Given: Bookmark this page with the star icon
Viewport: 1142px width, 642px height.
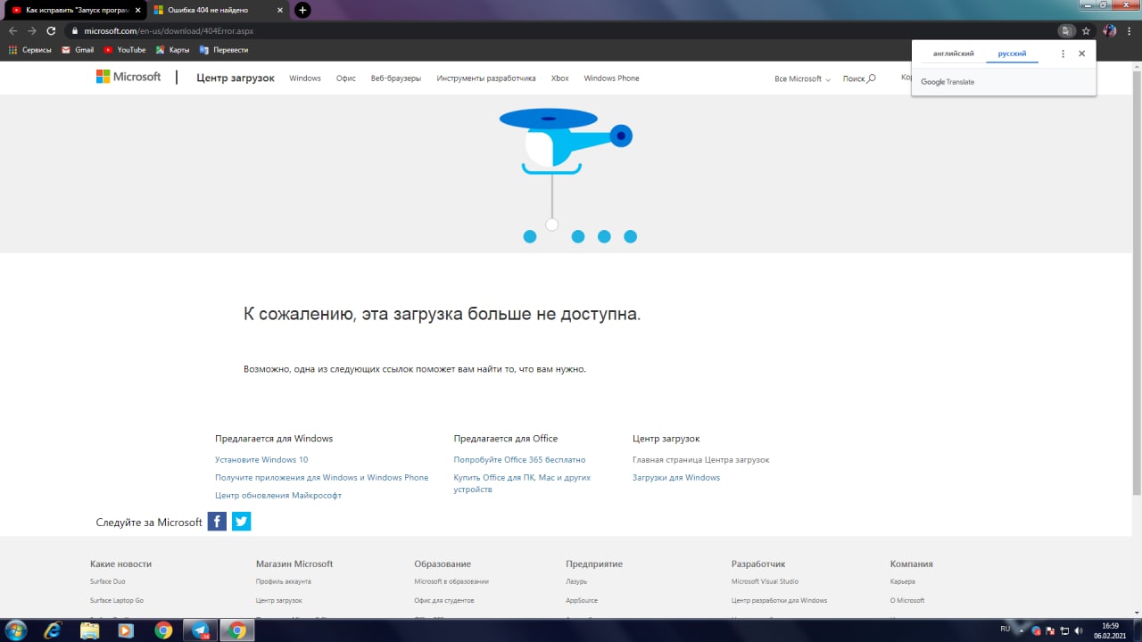Looking at the screenshot, I should [1086, 30].
